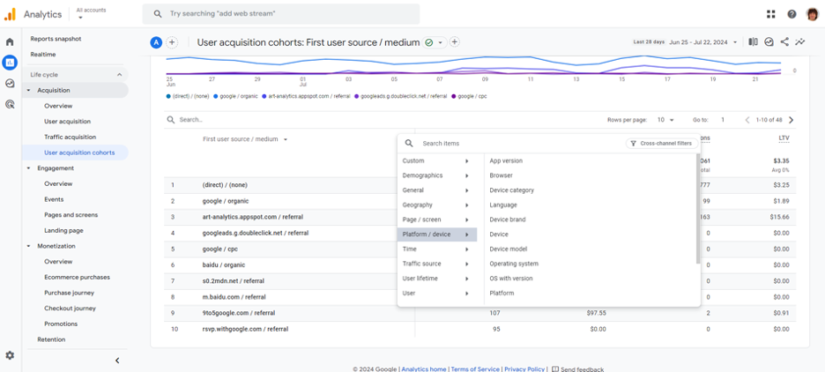Screen dimensions: 825x372
Task: Open the Insights icon in report header
Action: (x=769, y=42)
